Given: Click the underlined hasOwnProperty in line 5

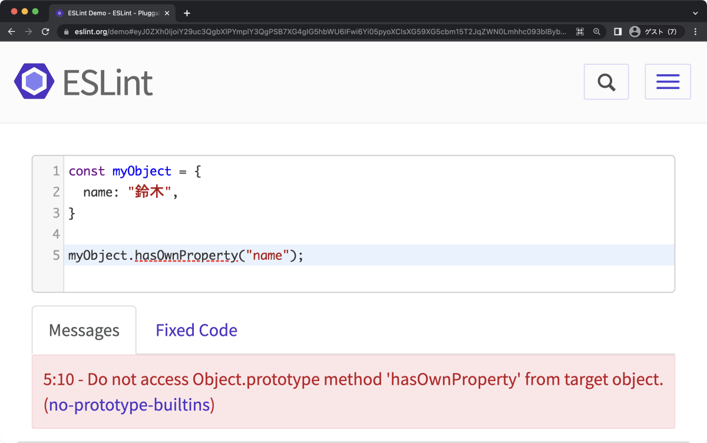Looking at the screenshot, I should click(x=186, y=256).
